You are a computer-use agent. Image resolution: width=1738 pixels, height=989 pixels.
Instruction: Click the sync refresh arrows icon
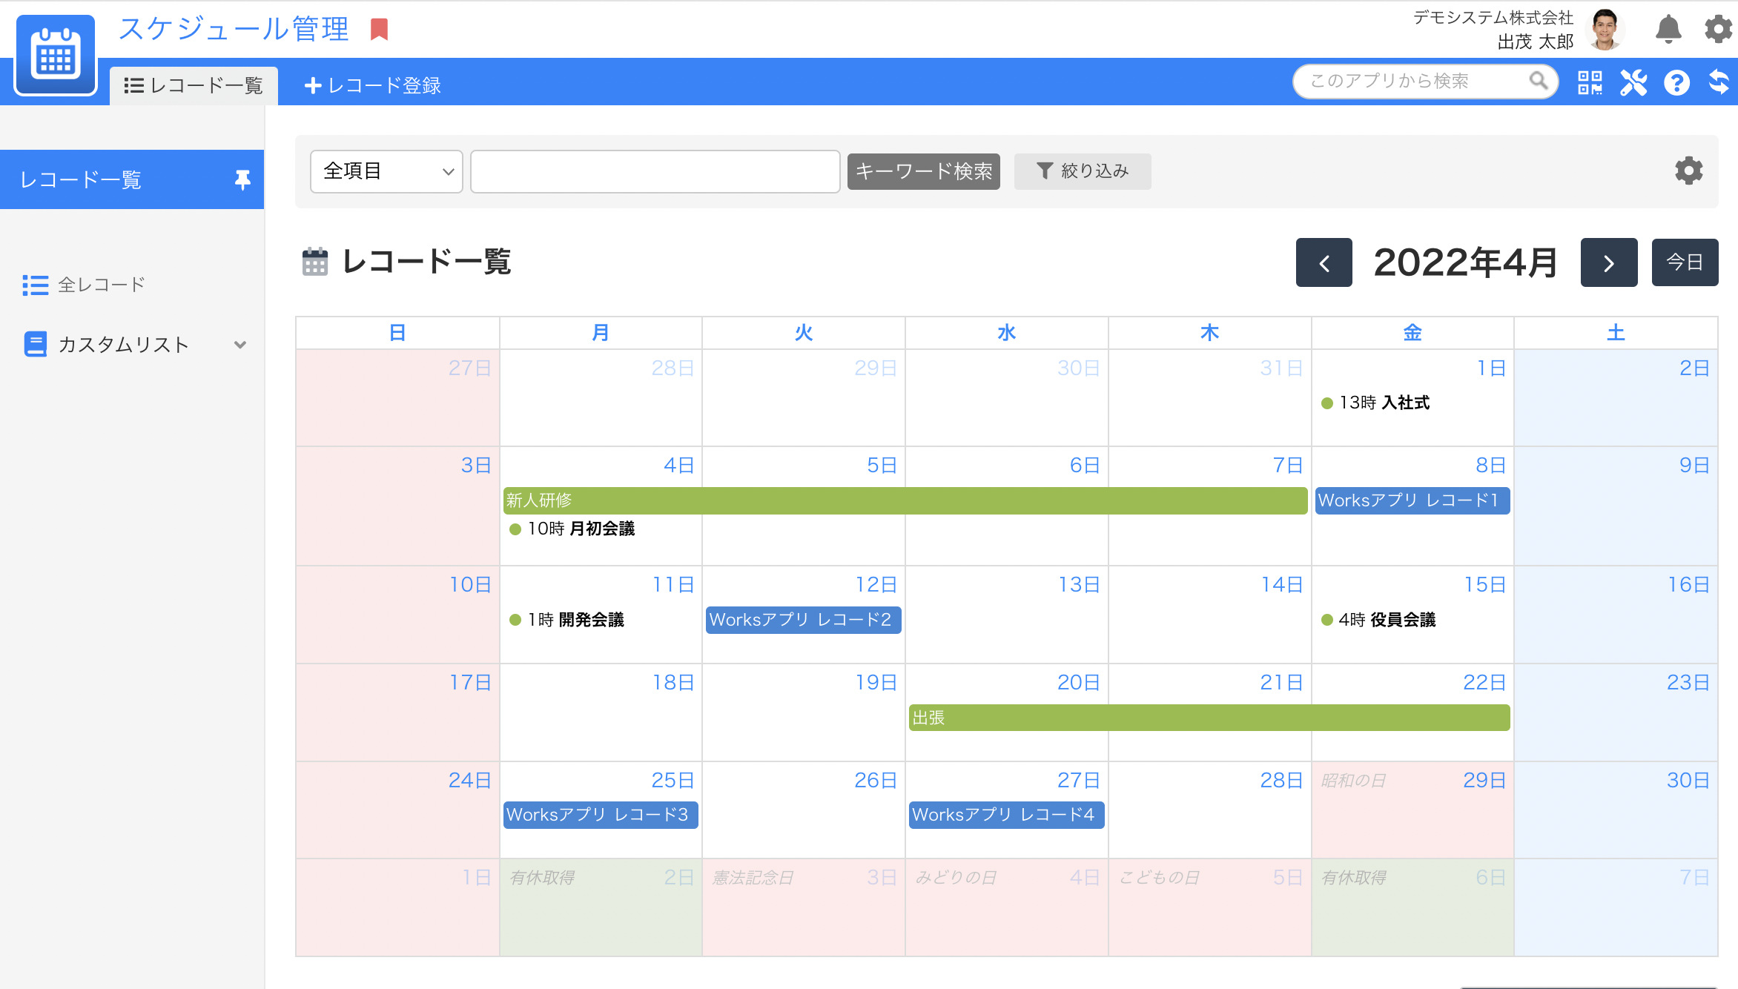tap(1719, 82)
